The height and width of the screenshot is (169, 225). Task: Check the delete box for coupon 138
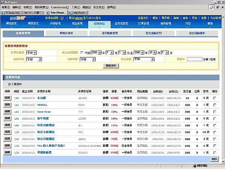(x=214, y=139)
